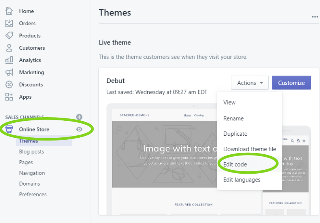Open the Actions dropdown
Image resolution: width=320 pixels, height=223 pixels.
pyautogui.click(x=250, y=83)
